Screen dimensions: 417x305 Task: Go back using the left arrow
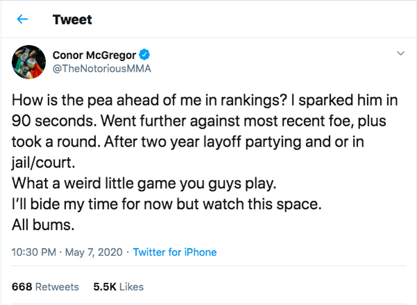(x=22, y=20)
